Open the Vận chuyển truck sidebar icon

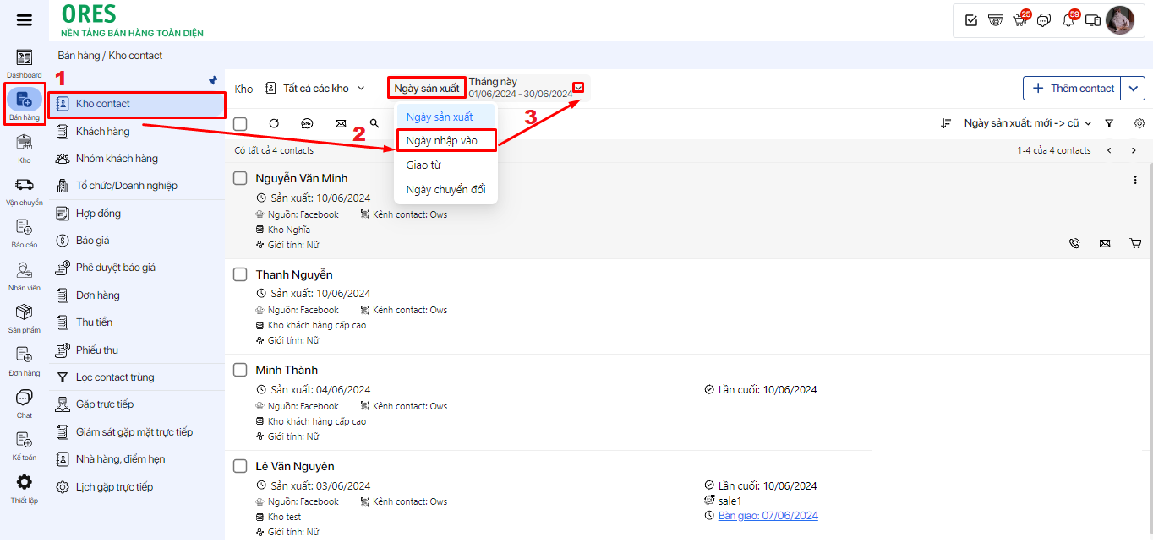tap(25, 185)
